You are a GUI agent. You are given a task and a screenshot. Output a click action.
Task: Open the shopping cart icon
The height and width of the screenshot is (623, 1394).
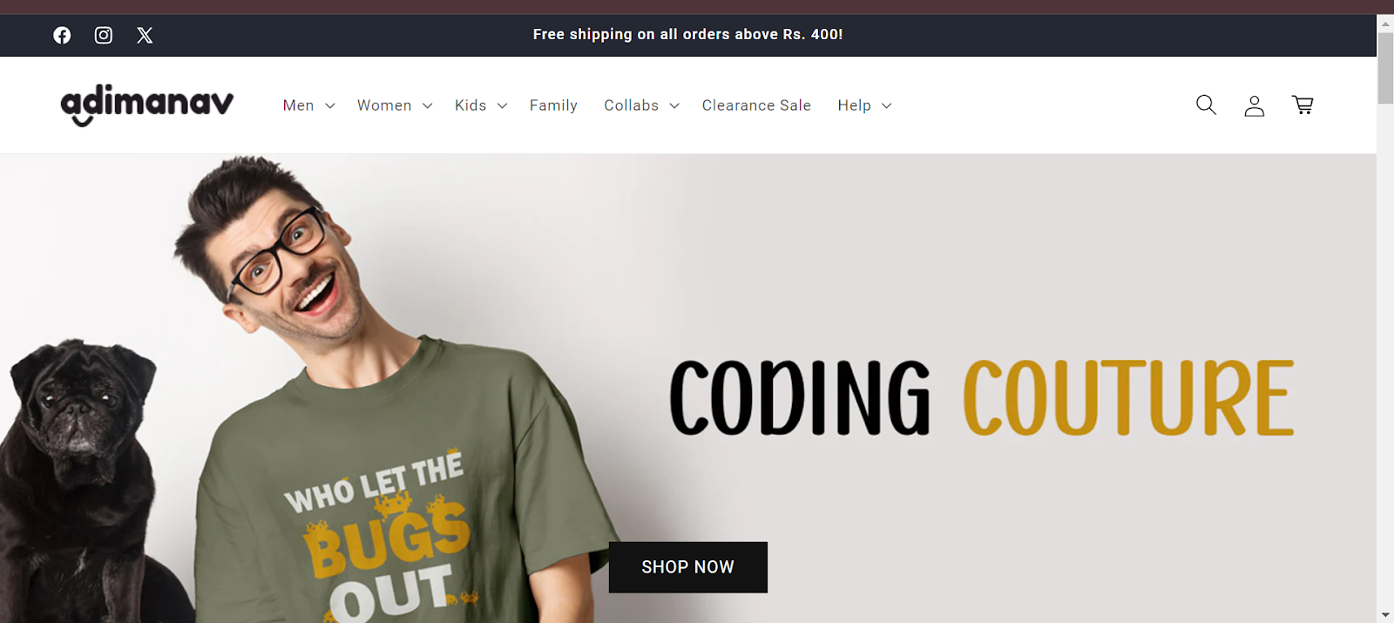tap(1303, 105)
